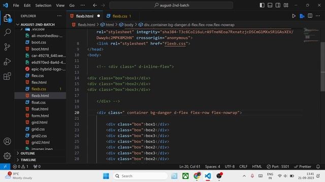Click Ln 20, Col 61 in status bar
Image resolution: width=325 pixels, height=182 pixels.
coord(189,166)
